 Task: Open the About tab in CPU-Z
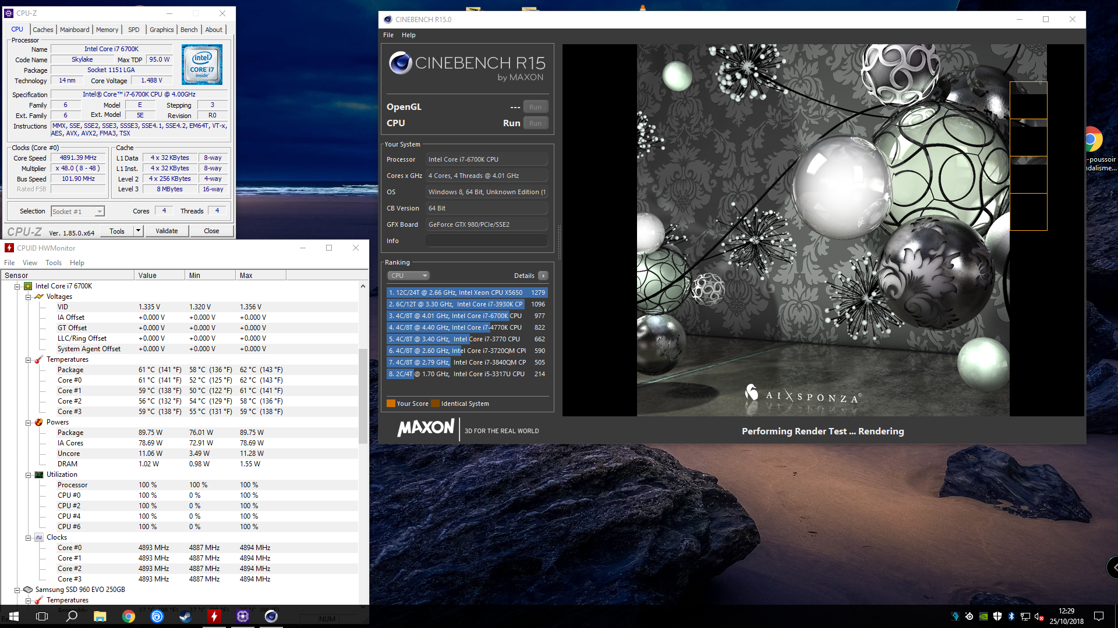click(x=214, y=30)
